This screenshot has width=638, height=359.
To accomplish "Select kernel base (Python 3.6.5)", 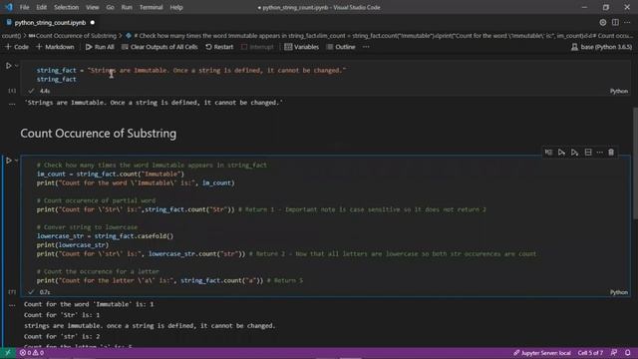I will pyautogui.click(x=601, y=47).
